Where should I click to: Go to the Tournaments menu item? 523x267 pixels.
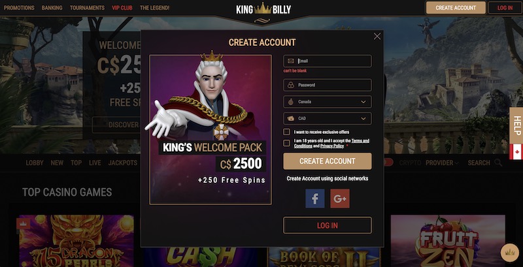[87, 8]
